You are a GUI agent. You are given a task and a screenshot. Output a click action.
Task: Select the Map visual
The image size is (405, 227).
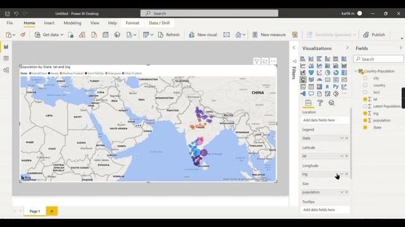(x=303, y=79)
